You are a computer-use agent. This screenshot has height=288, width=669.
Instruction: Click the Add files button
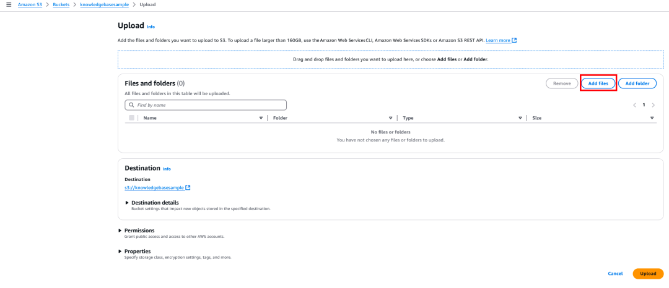coord(598,83)
